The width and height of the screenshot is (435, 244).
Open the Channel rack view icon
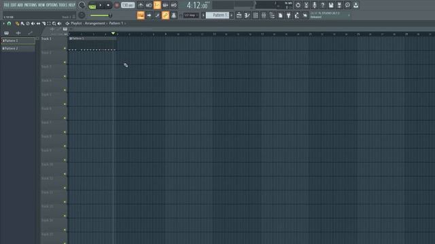(256, 15)
